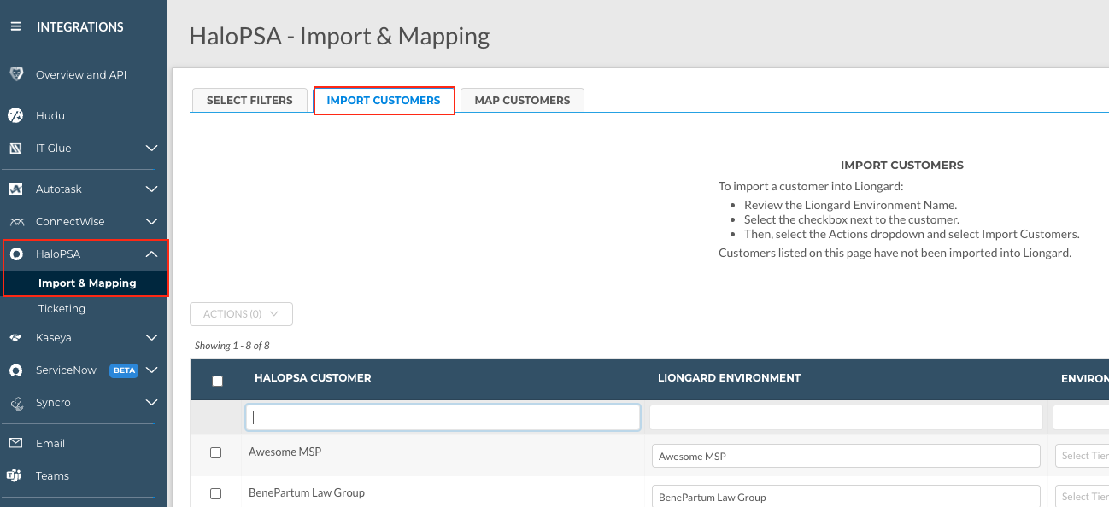The height and width of the screenshot is (507, 1109).
Task: Check the BenePartum Law Group checkbox
Action: click(215, 493)
